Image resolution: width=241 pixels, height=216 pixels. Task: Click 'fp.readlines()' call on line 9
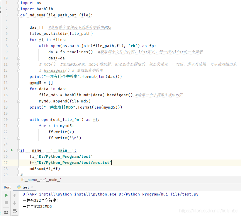point(77,52)
